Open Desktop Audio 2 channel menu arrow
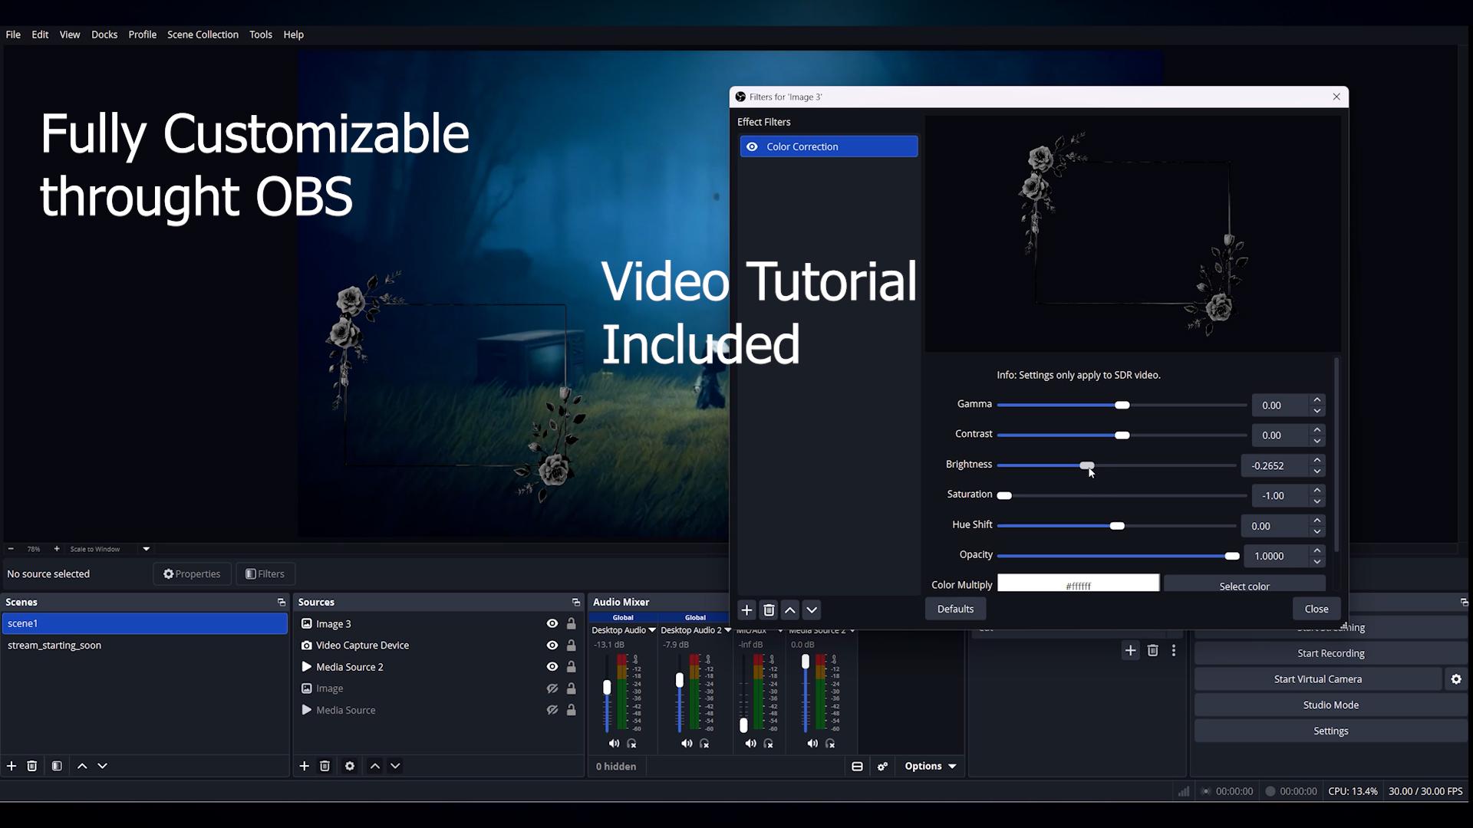Image resolution: width=1473 pixels, height=828 pixels. [728, 630]
